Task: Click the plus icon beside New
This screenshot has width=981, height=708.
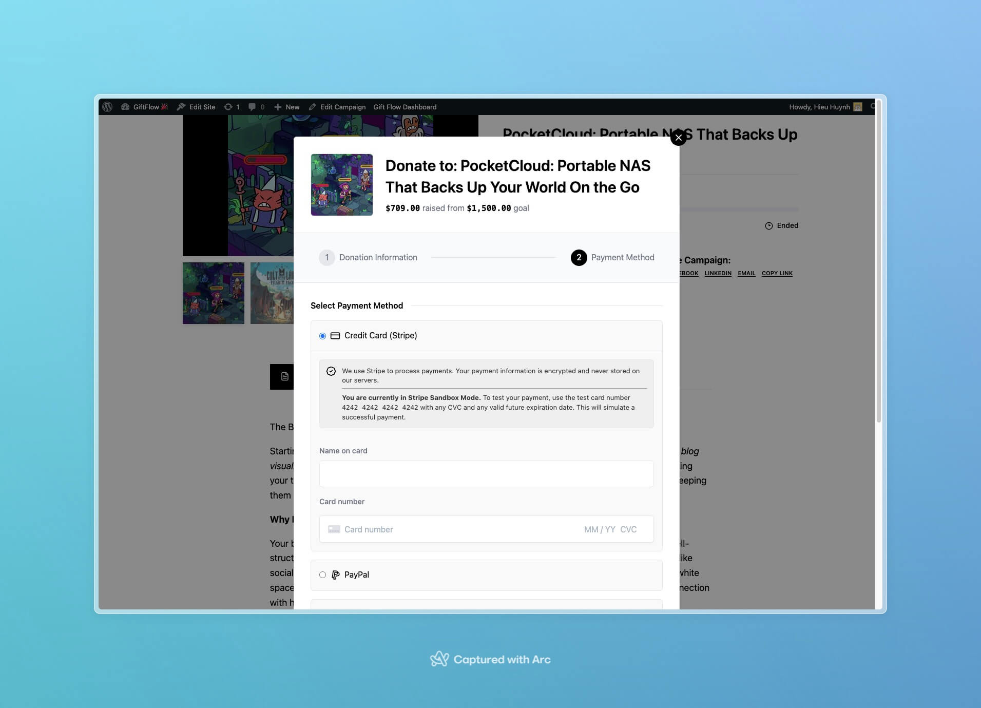Action: 278,107
